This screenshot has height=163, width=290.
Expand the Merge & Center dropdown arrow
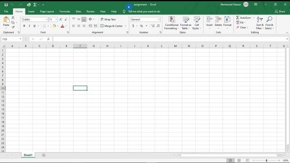coord(126,26)
